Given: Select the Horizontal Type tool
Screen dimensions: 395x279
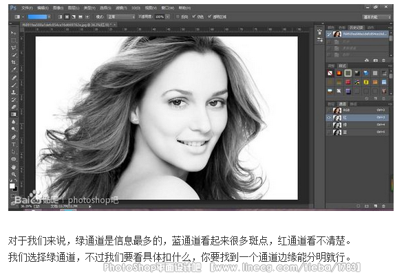Looking at the screenshot, I should (13, 144).
